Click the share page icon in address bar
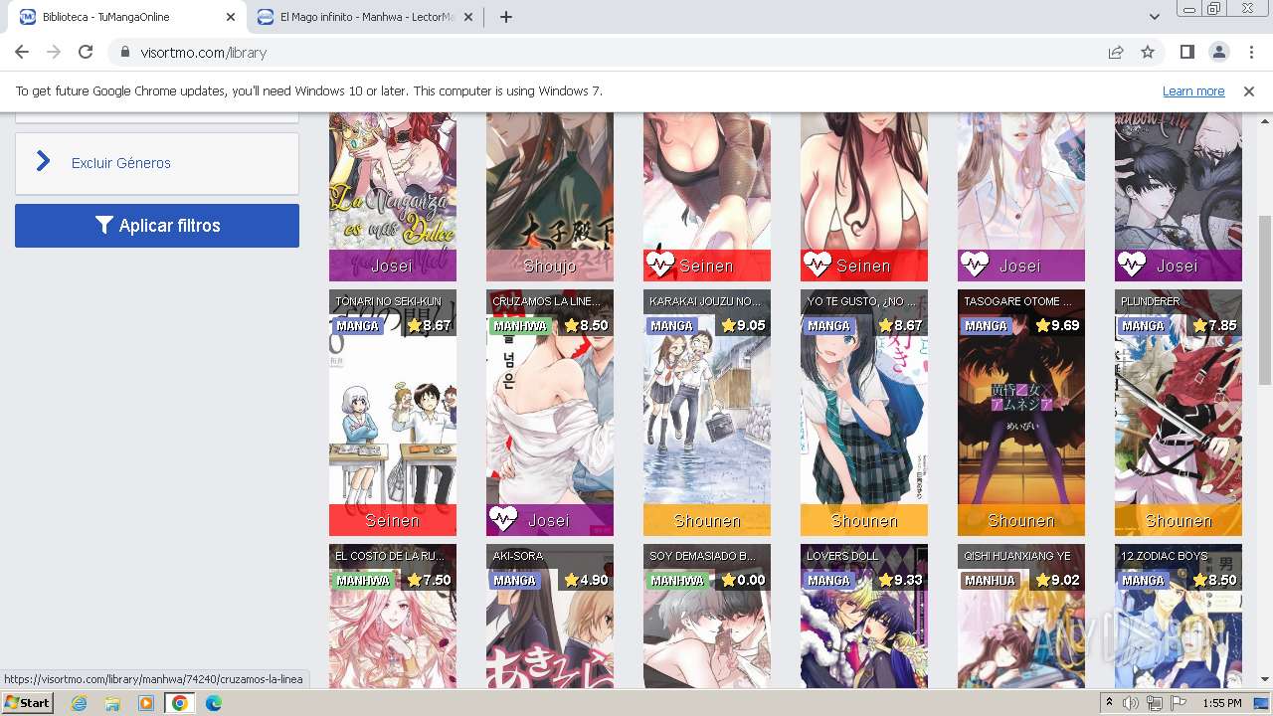The image size is (1273, 716). 1116,53
